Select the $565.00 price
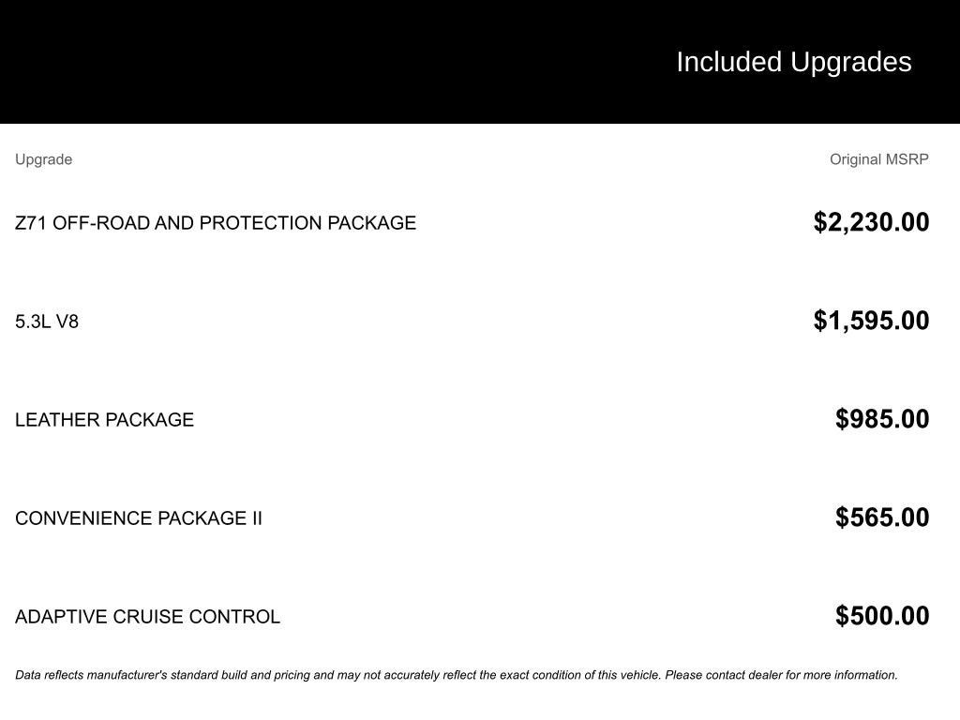Viewport: 960px width, 720px height. click(x=882, y=517)
